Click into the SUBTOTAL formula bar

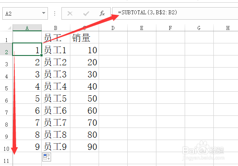point(175,13)
